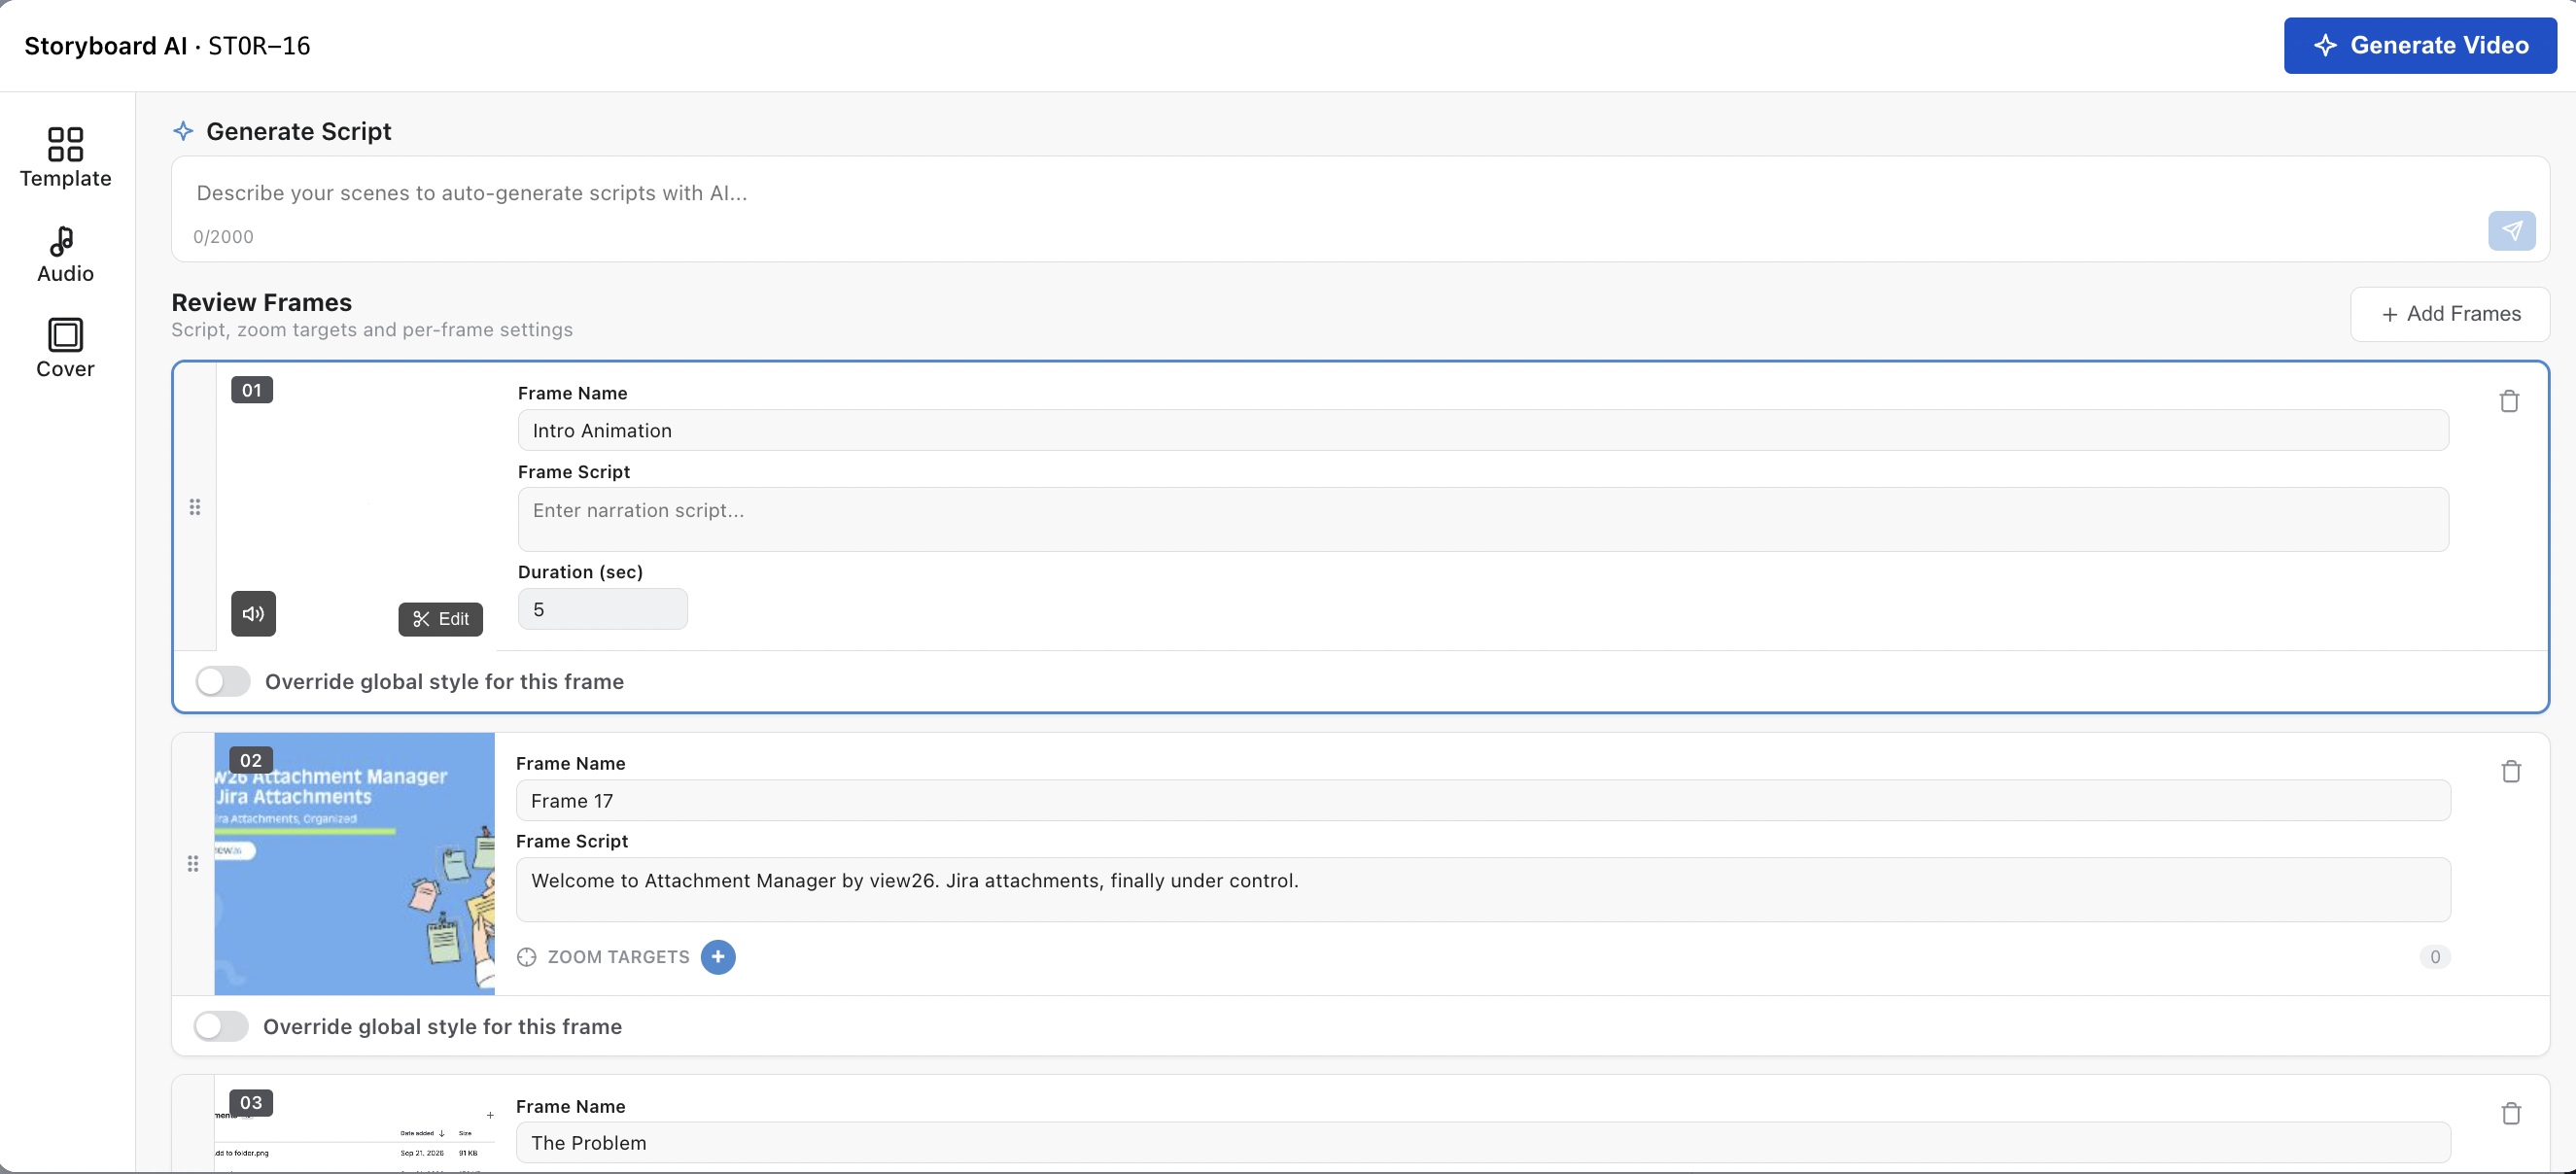Viewport: 2576px width, 1174px height.
Task: Grab the drag handle of frame 01
Action: point(195,507)
